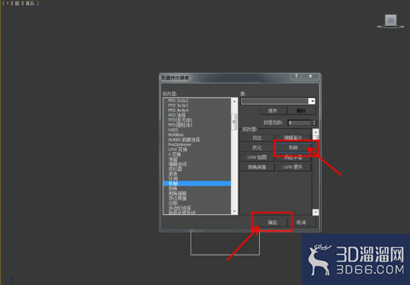Click the UVW 贴图 modifier button
Viewport: 410px width, 285px height.
257,157
